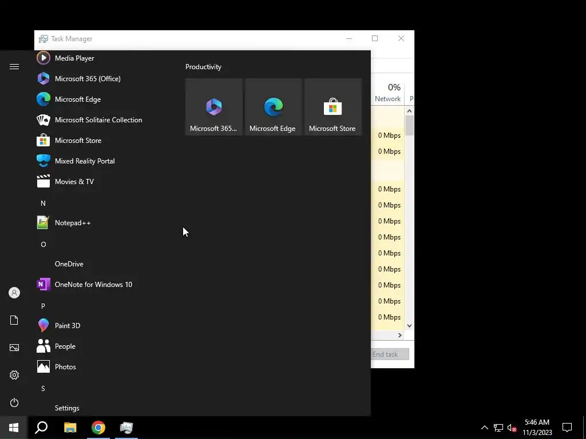586x439 pixels.
Task: Click the Microsoft Edge productivity tile
Action: [274, 107]
